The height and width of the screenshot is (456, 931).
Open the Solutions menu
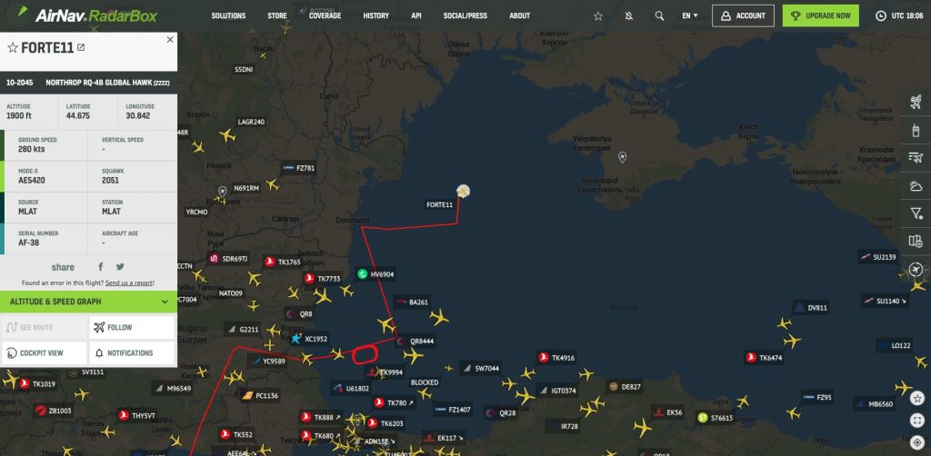point(228,16)
